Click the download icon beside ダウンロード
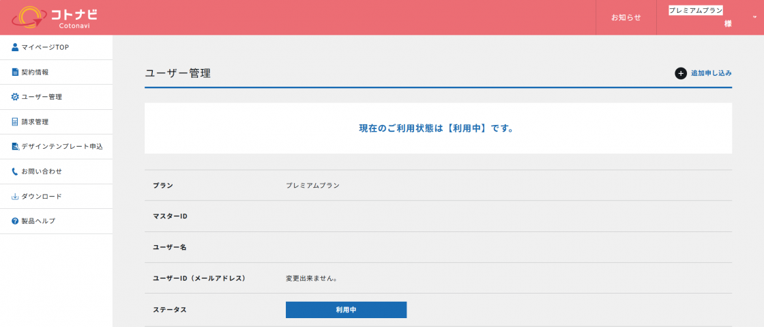Screen dimensions: 764x327 15,197
